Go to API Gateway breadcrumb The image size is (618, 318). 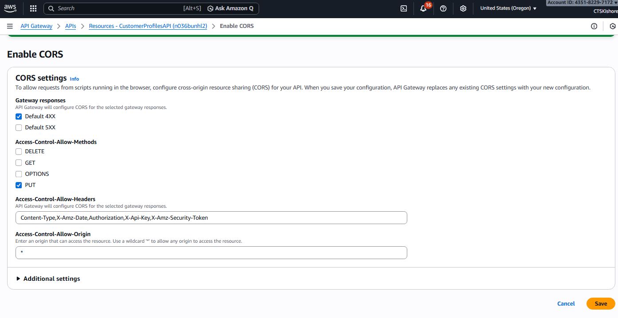click(36, 26)
